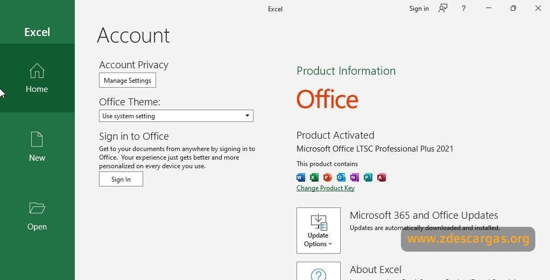Screen dimensions: 550x280
Task: Click the Product Information heading
Action: [x=346, y=71]
